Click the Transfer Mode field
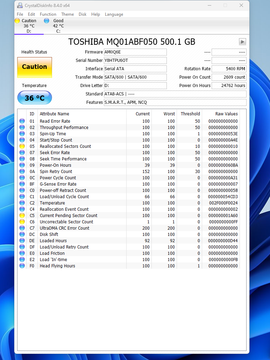 coord(135,77)
